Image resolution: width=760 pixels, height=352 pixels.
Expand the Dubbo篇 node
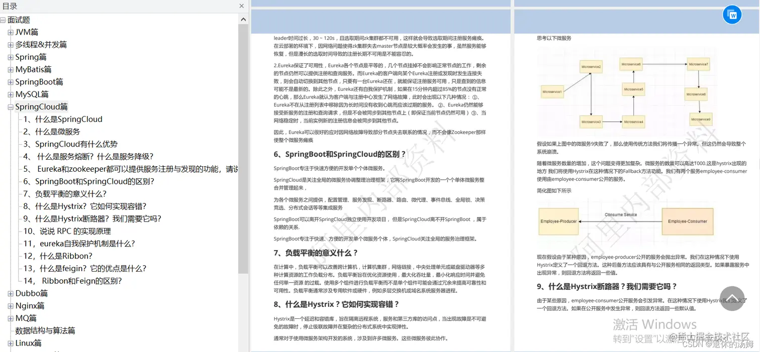coord(11,293)
